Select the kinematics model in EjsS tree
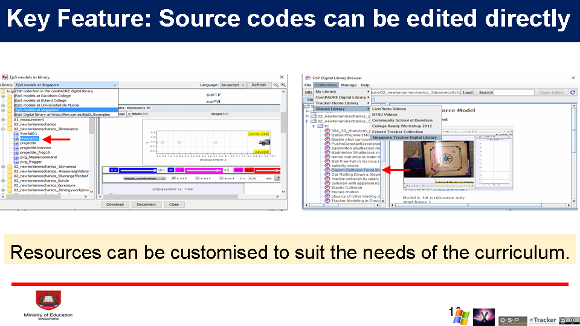This screenshot has height=326, width=580. [x=29, y=139]
